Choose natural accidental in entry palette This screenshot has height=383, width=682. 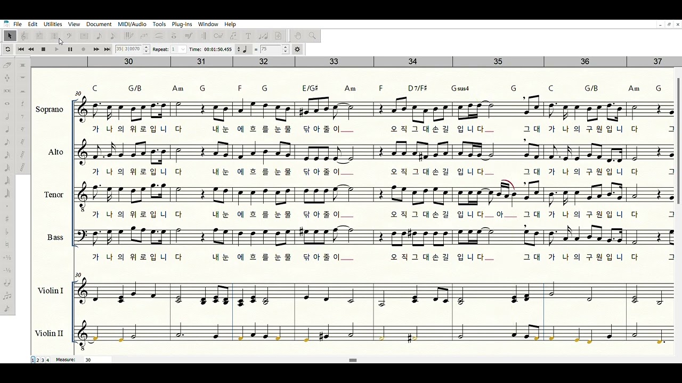[x=7, y=244]
